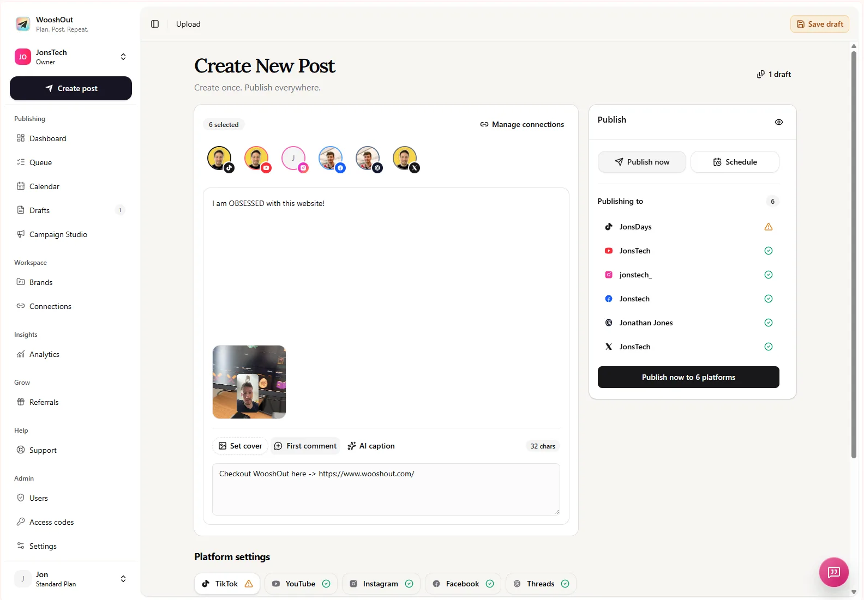Click the Settings sliders icon
Image resolution: width=864 pixels, height=600 pixels.
[x=21, y=546]
